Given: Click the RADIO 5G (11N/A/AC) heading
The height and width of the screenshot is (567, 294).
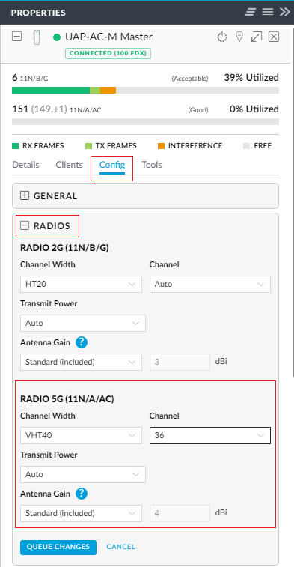Looking at the screenshot, I should [67, 399].
